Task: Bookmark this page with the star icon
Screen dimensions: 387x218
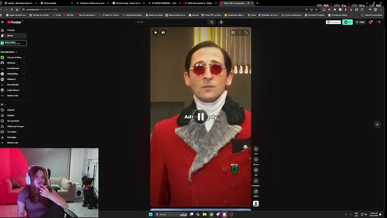Action: 316,9
